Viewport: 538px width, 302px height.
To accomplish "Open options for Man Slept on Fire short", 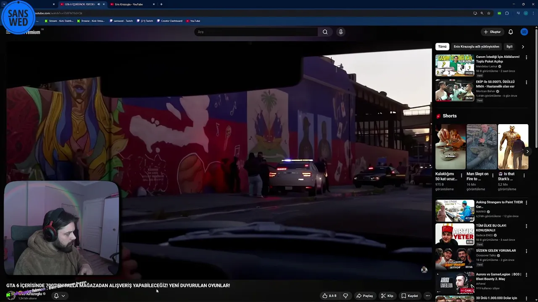I will click(x=493, y=175).
